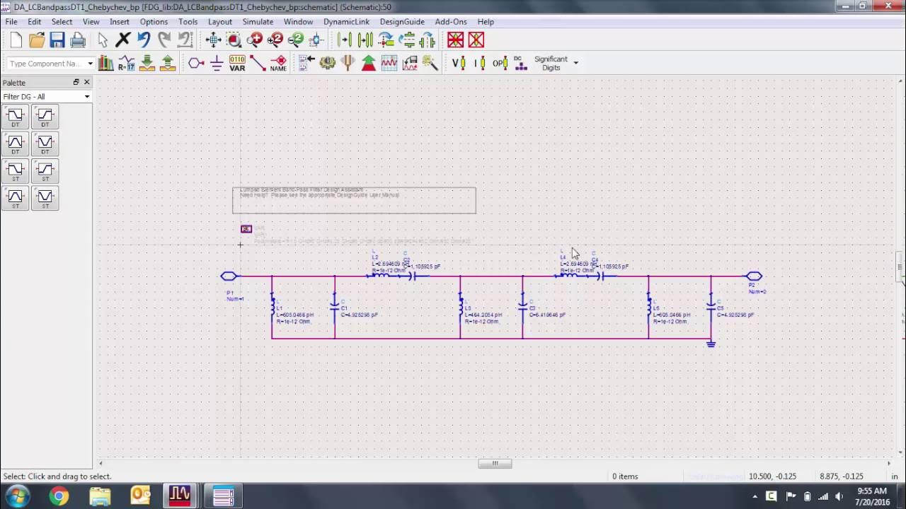The width and height of the screenshot is (906, 509).
Task: Open File Explorer from the taskbar
Action: [100, 496]
